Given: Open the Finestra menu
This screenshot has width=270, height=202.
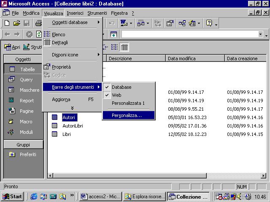Looking at the screenshot, I should [119, 13].
